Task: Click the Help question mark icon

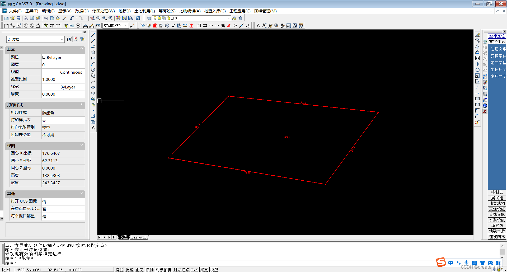Action: pyautogui.click(x=138, y=18)
